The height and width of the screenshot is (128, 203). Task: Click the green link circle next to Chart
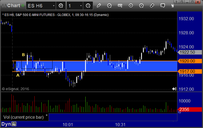click(x=23, y=6)
